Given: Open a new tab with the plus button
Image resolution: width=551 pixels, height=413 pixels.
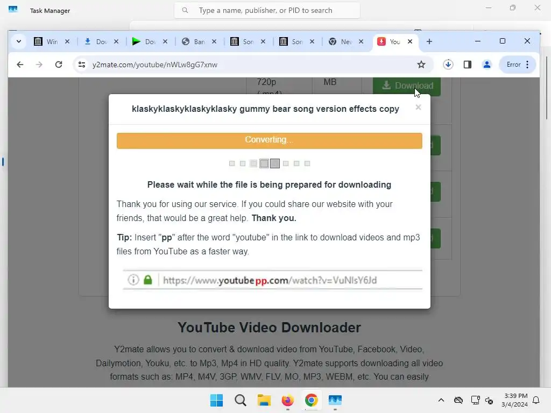Looking at the screenshot, I should point(429,41).
